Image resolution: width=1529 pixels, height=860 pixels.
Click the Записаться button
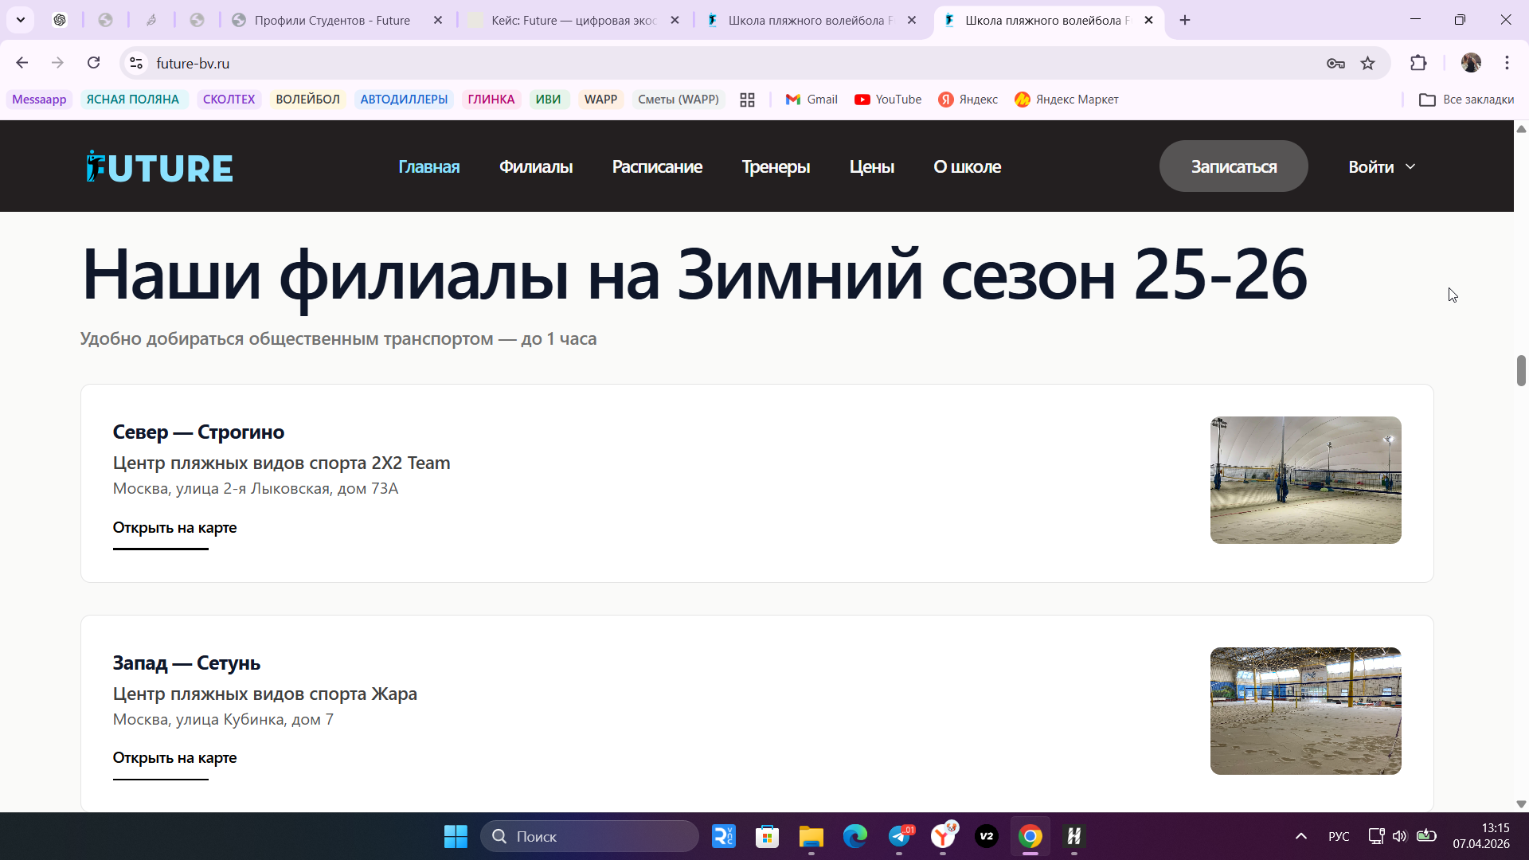1233,166
